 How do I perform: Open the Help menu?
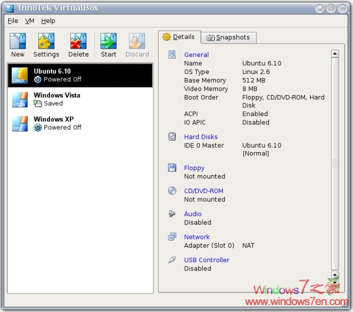[48, 21]
